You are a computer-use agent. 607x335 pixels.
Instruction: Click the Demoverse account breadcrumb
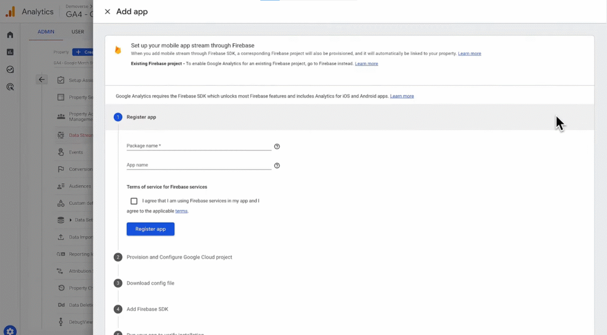(78, 6)
